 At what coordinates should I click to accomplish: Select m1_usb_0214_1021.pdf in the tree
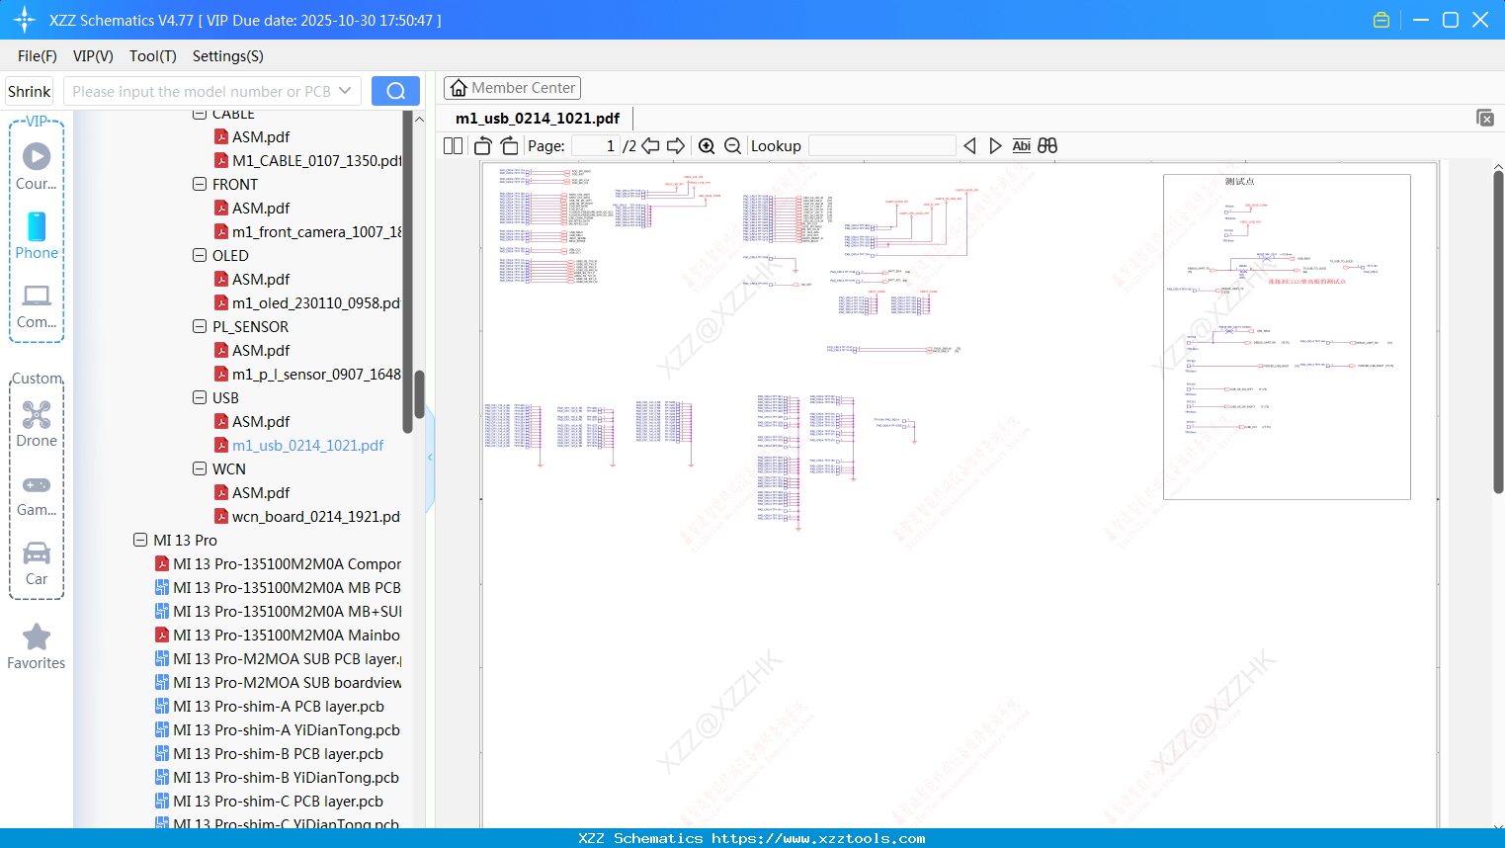tap(299, 445)
